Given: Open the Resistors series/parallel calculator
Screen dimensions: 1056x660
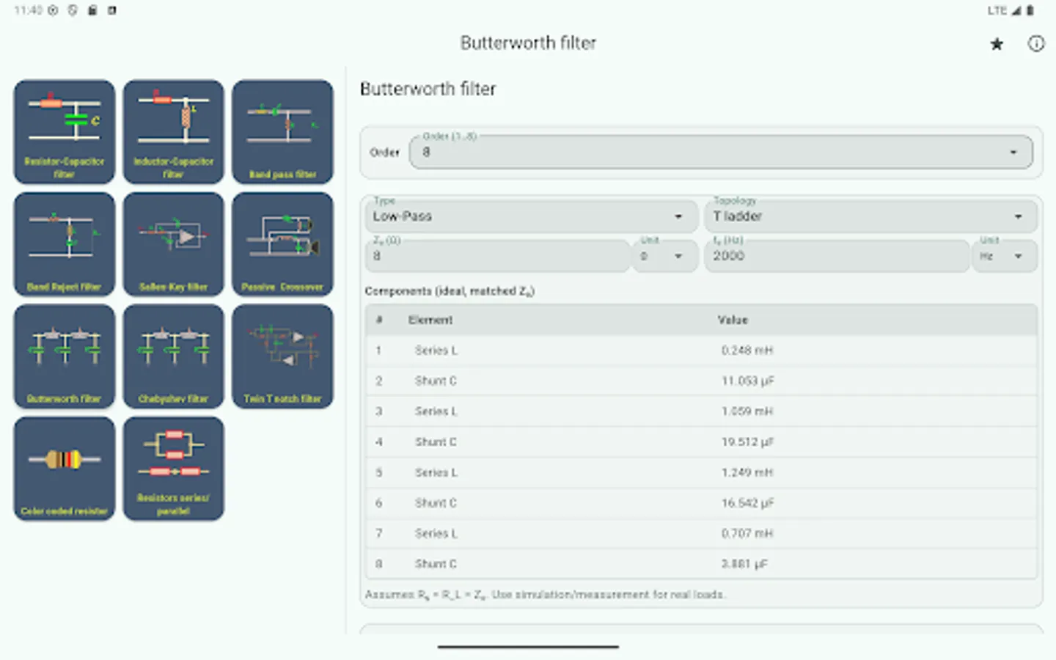Looking at the screenshot, I should click(x=173, y=469).
